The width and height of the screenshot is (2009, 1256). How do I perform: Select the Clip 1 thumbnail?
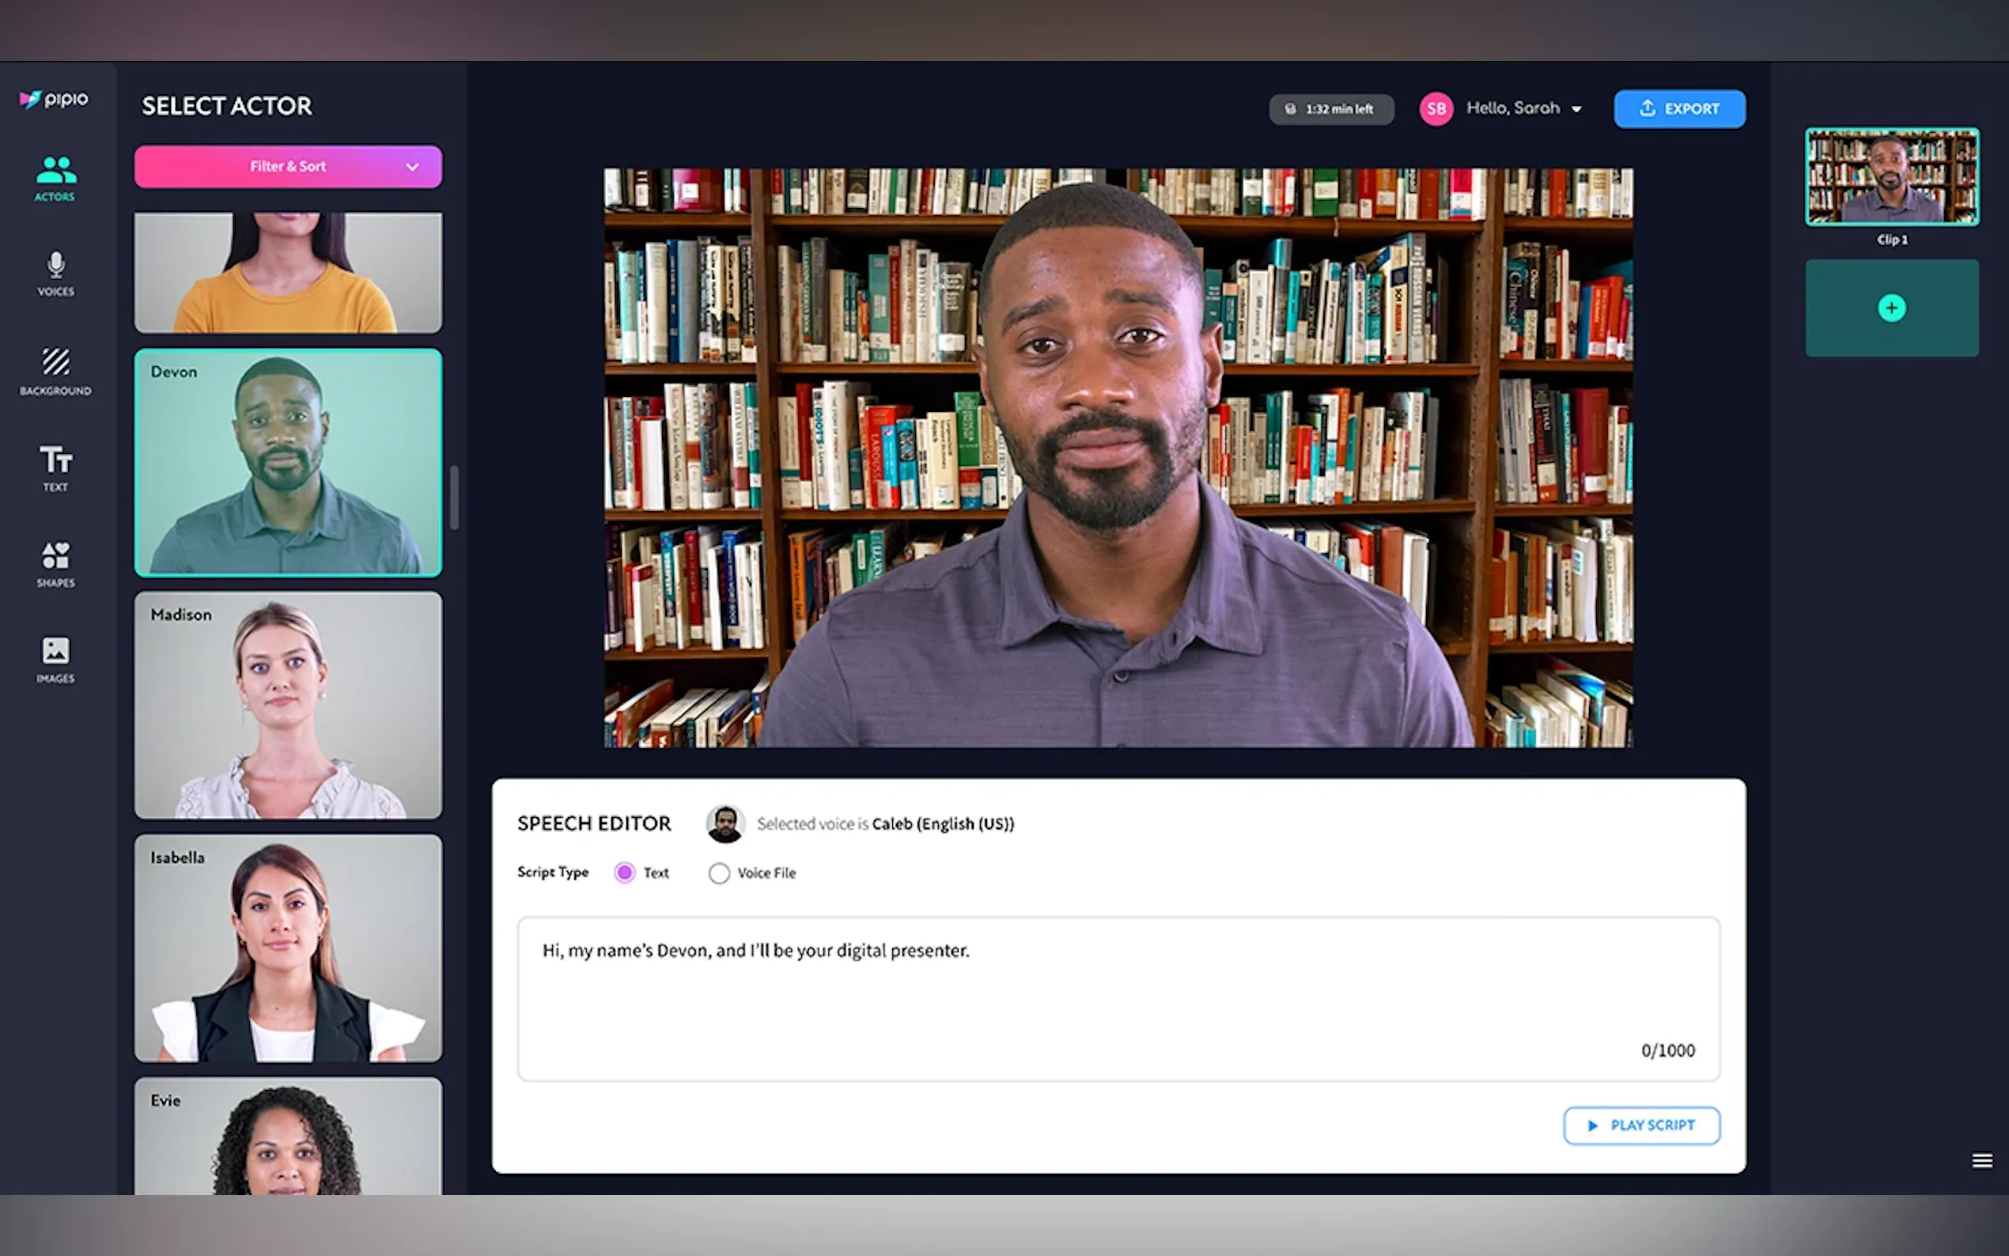click(x=1891, y=176)
